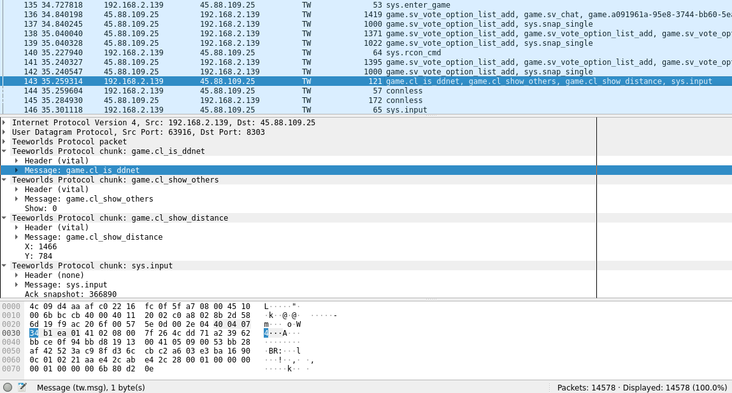This screenshot has height=393, width=732.
Task: Select packet 144 connless row
Action: pos(366,91)
